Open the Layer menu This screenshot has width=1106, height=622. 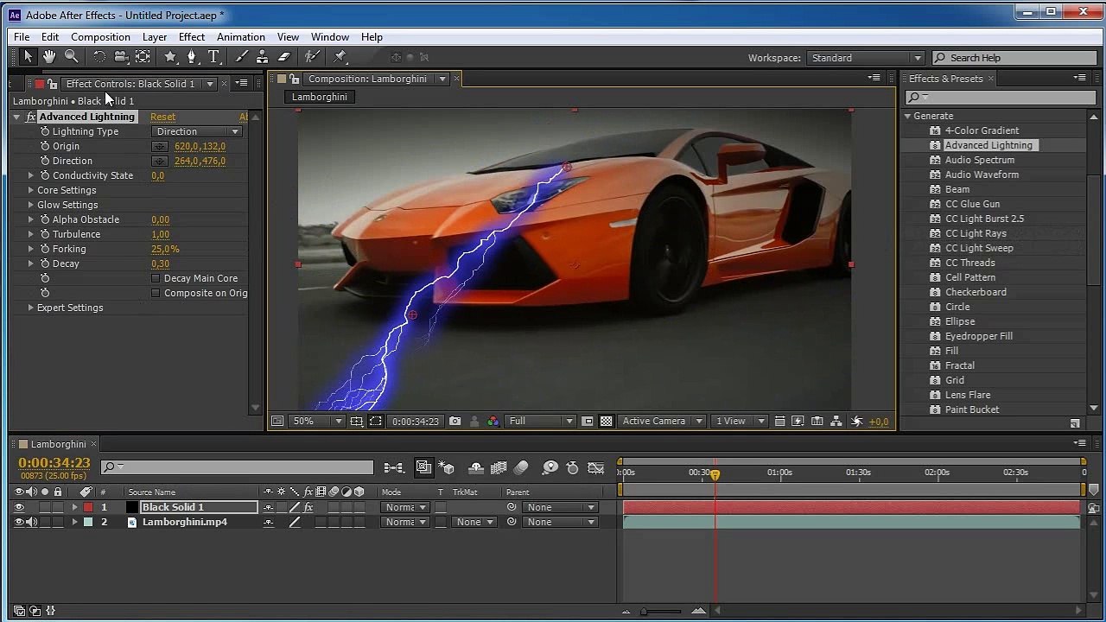pos(155,37)
